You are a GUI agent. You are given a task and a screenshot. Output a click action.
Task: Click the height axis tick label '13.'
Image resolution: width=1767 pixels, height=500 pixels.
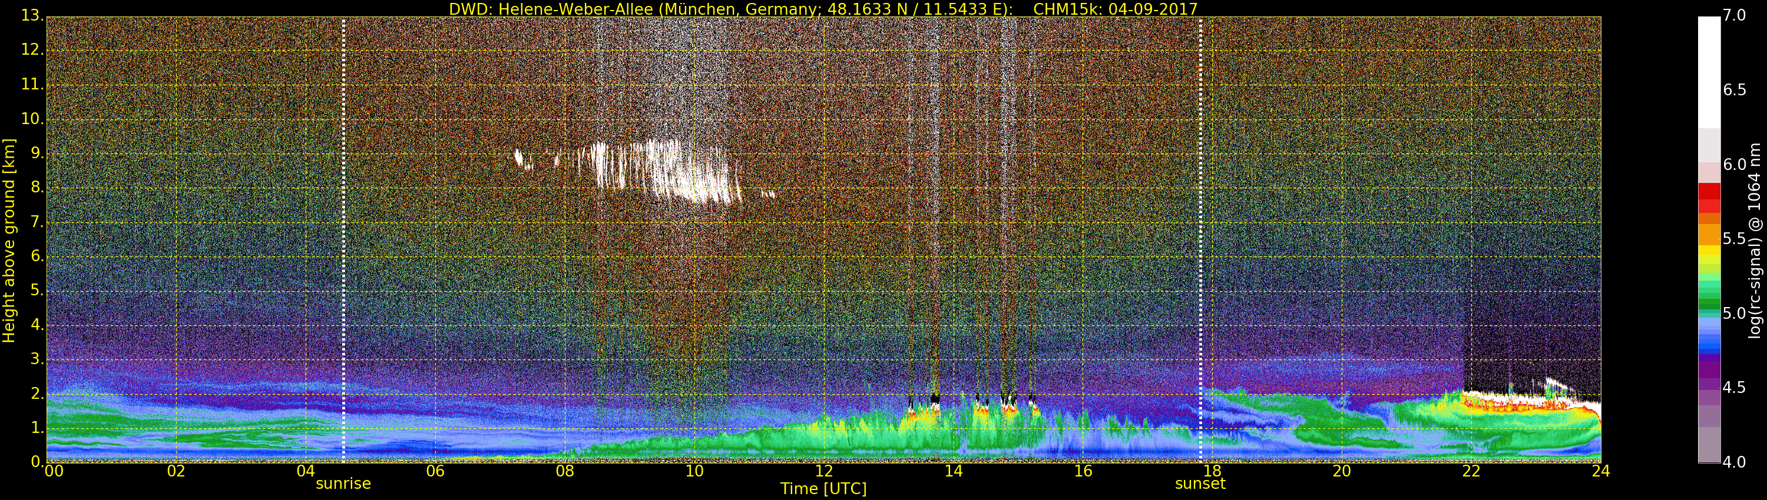32,15
